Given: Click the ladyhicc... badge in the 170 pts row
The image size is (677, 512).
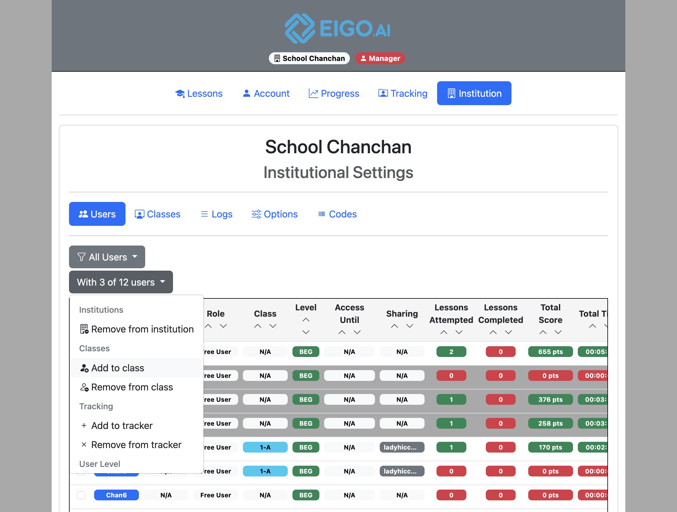Looking at the screenshot, I should 402,447.
